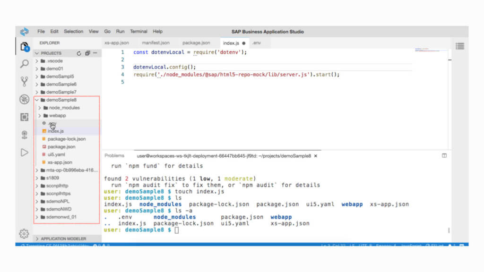Open the Explorer view icon
The height and width of the screenshot is (272, 484).
[24, 47]
